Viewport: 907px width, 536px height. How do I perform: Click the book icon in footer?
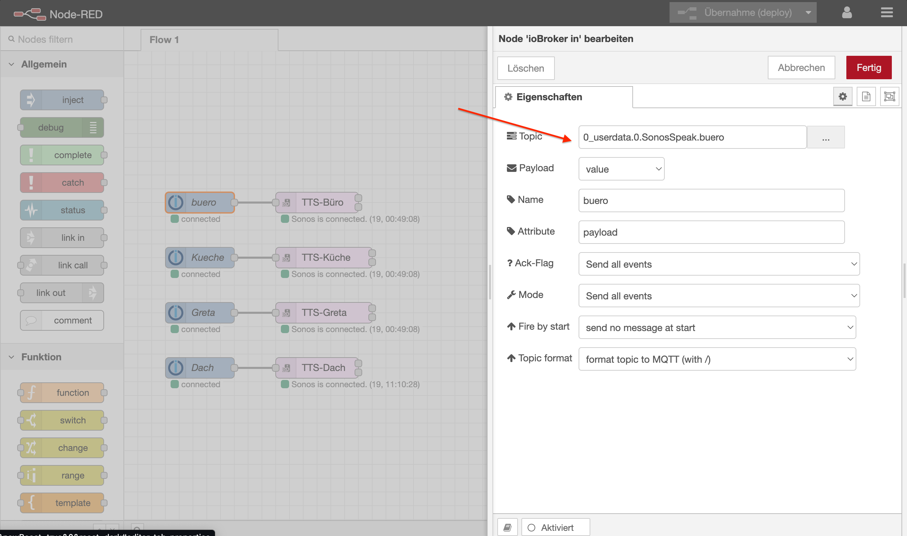[507, 527]
